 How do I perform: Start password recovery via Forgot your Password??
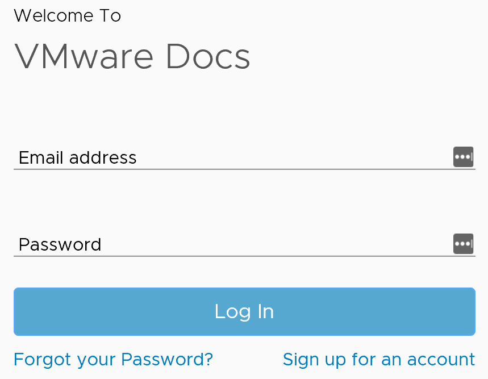tap(113, 360)
